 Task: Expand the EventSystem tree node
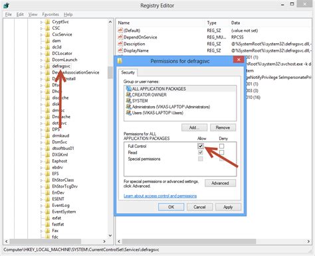(x=41, y=212)
